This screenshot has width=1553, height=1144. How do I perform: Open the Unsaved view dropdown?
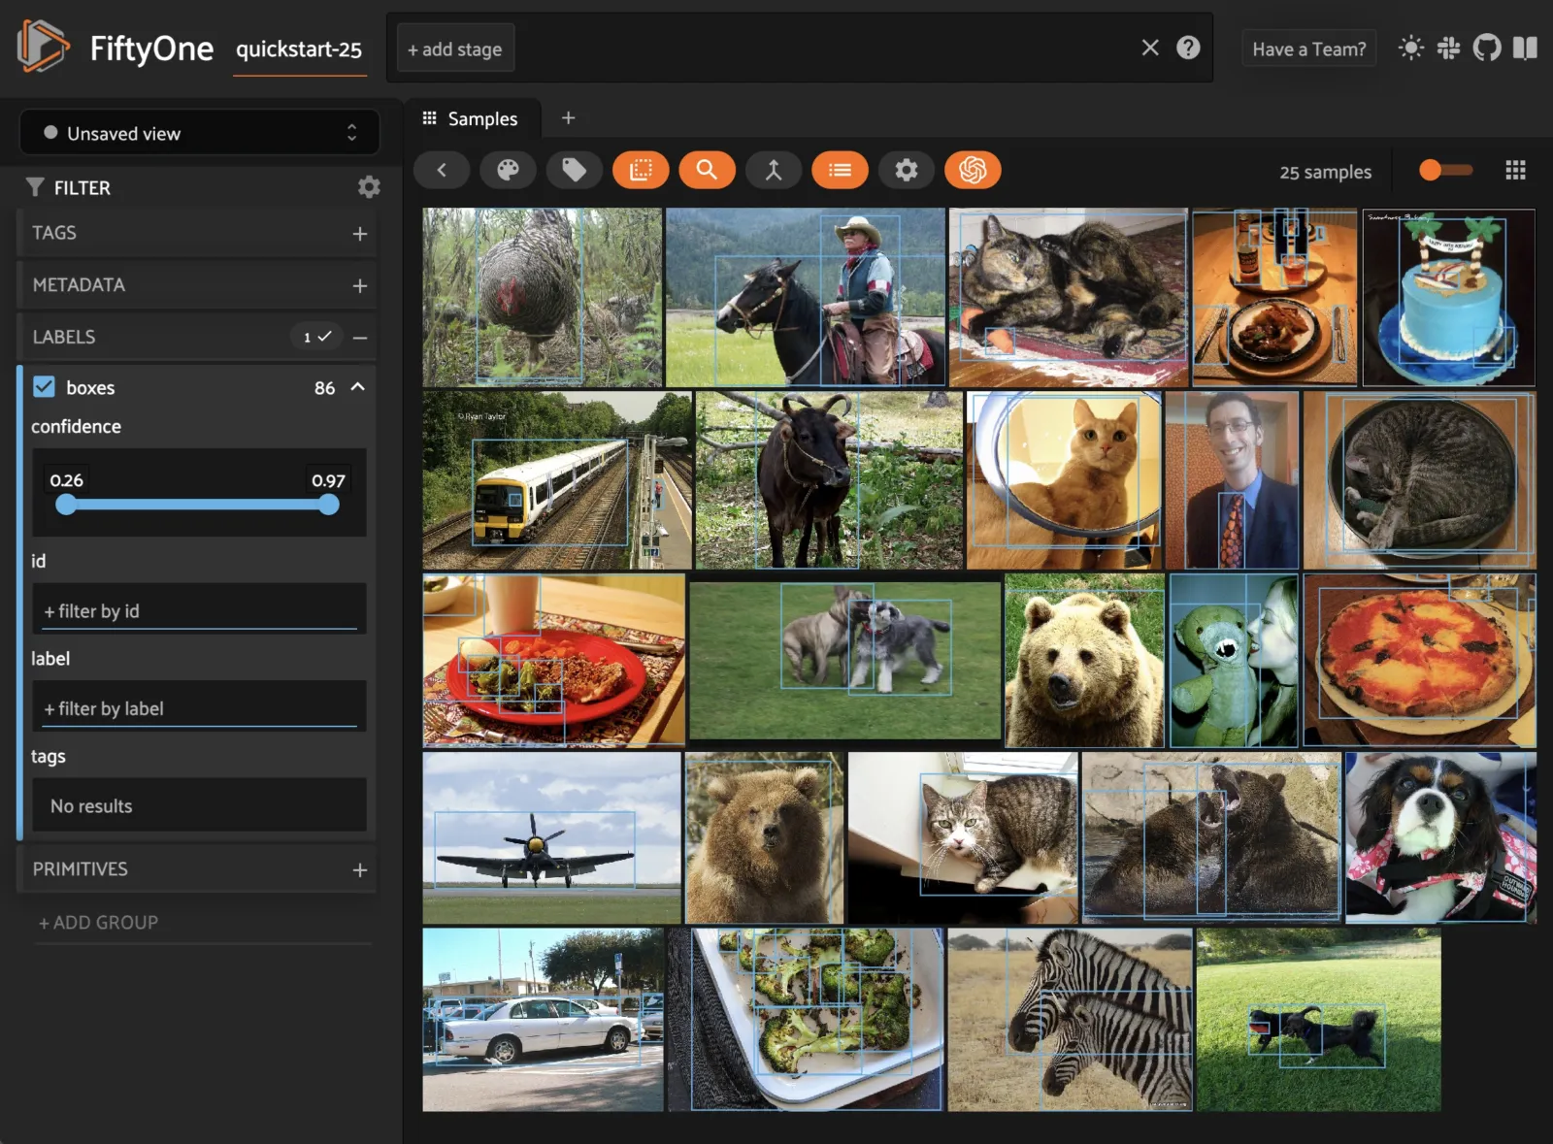[x=199, y=133]
